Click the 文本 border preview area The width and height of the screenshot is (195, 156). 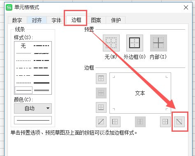140,93
